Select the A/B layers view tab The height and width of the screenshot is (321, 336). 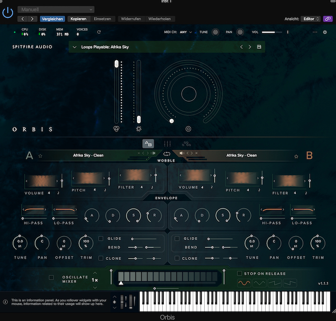[x=148, y=144]
